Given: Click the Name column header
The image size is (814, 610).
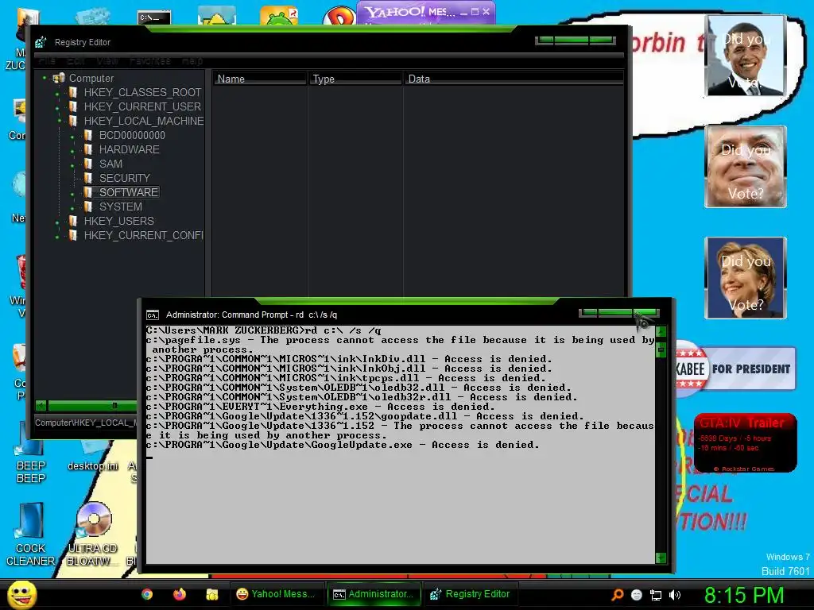Looking at the screenshot, I should click(260, 79).
